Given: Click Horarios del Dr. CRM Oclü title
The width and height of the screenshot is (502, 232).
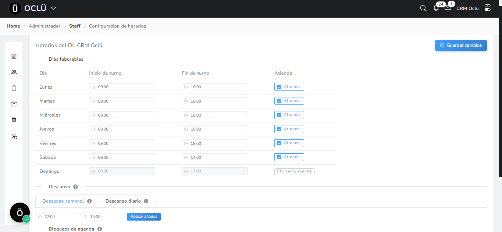Looking at the screenshot, I should click(x=69, y=45).
